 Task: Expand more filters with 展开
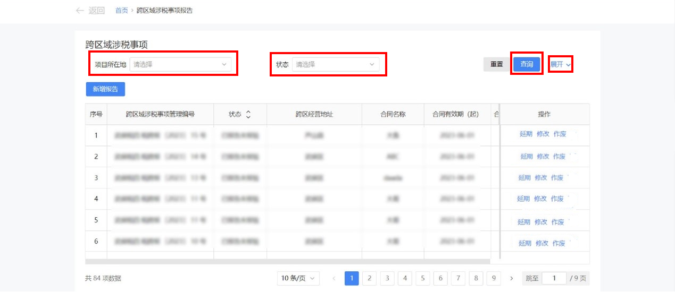(x=560, y=64)
